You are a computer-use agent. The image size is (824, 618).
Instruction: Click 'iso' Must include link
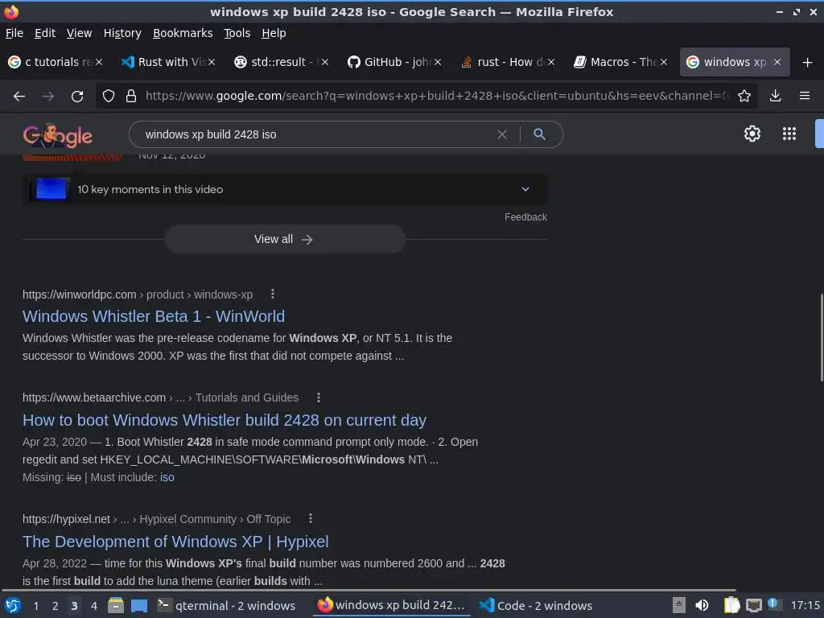167,477
